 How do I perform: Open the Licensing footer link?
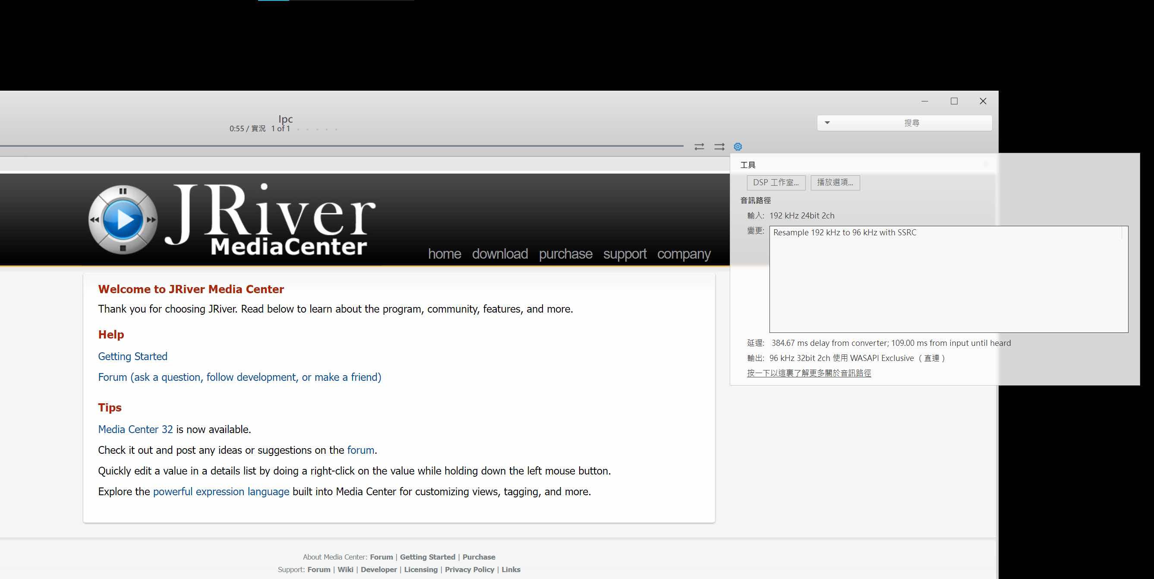(421, 570)
